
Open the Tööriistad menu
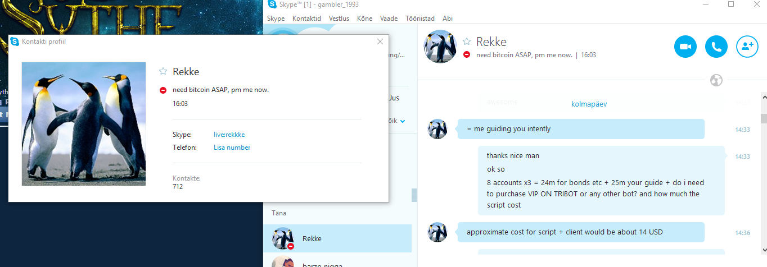point(420,19)
